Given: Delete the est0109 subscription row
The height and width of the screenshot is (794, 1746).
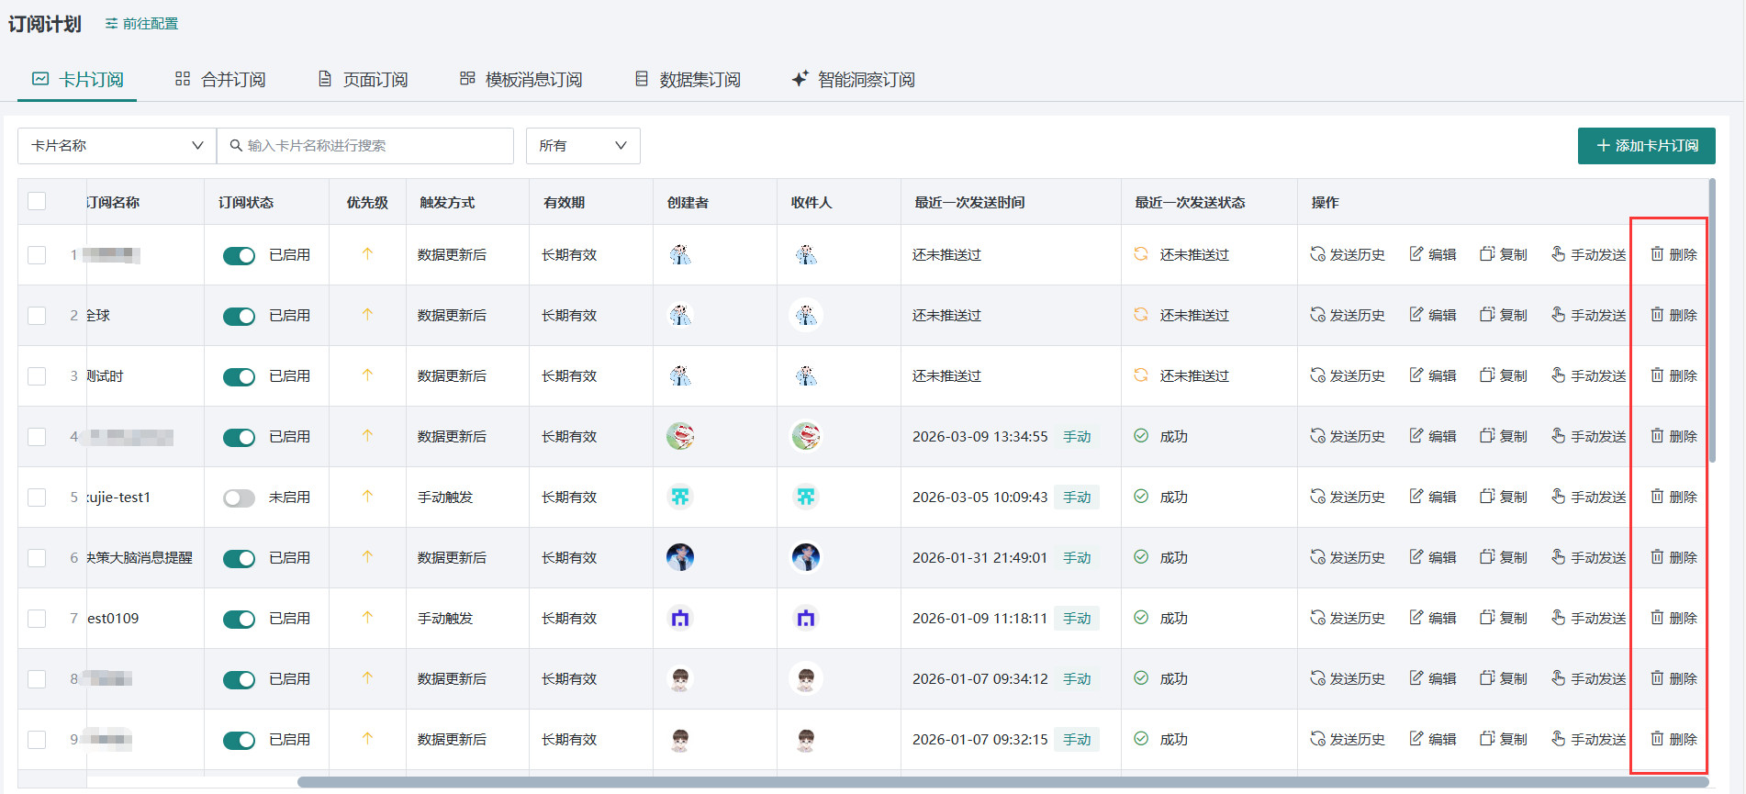Looking at the screenshot, I should coord(1673,618).
